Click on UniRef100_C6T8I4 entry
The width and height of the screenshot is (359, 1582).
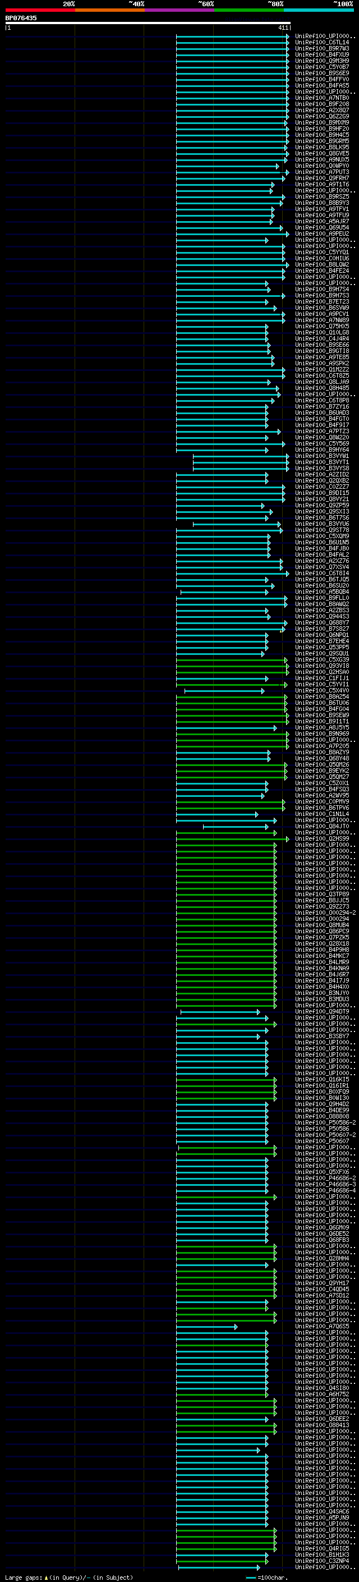coord(321,574)
